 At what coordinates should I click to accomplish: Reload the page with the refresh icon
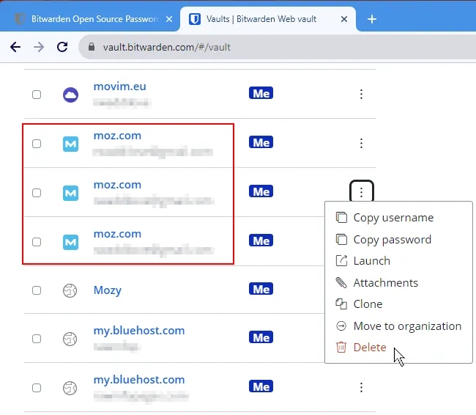(62, 47)
